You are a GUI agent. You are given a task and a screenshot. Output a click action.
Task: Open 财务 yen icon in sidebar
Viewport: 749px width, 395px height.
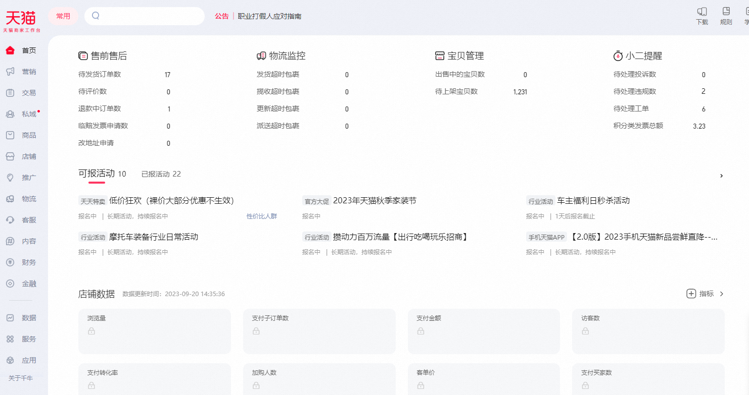tap(10, 262)
